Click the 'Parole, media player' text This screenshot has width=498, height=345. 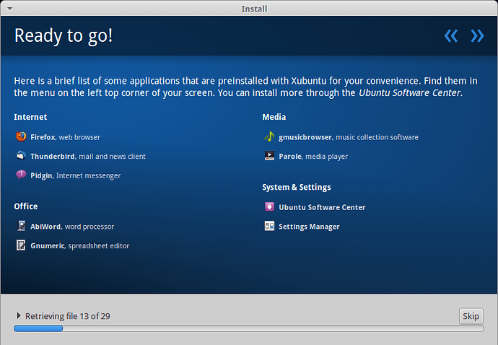pos(313,157)
